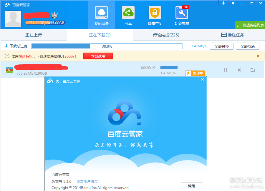
Task: Click the total download progress bar 38.8%
Action: point(107,46)
